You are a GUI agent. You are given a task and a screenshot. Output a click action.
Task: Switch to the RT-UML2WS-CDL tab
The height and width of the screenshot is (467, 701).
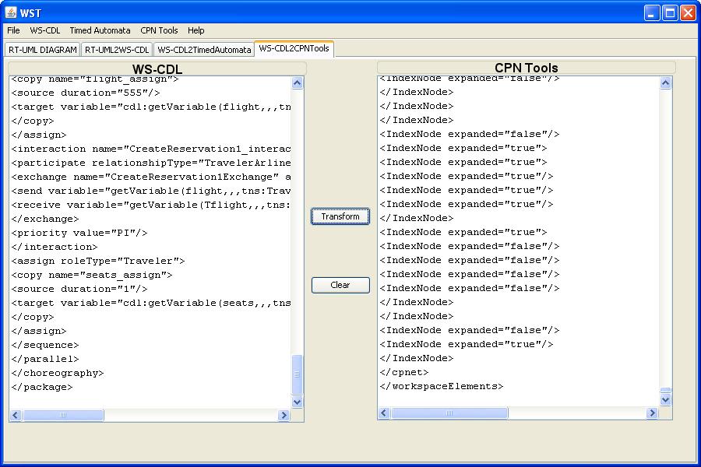(117, 50)
